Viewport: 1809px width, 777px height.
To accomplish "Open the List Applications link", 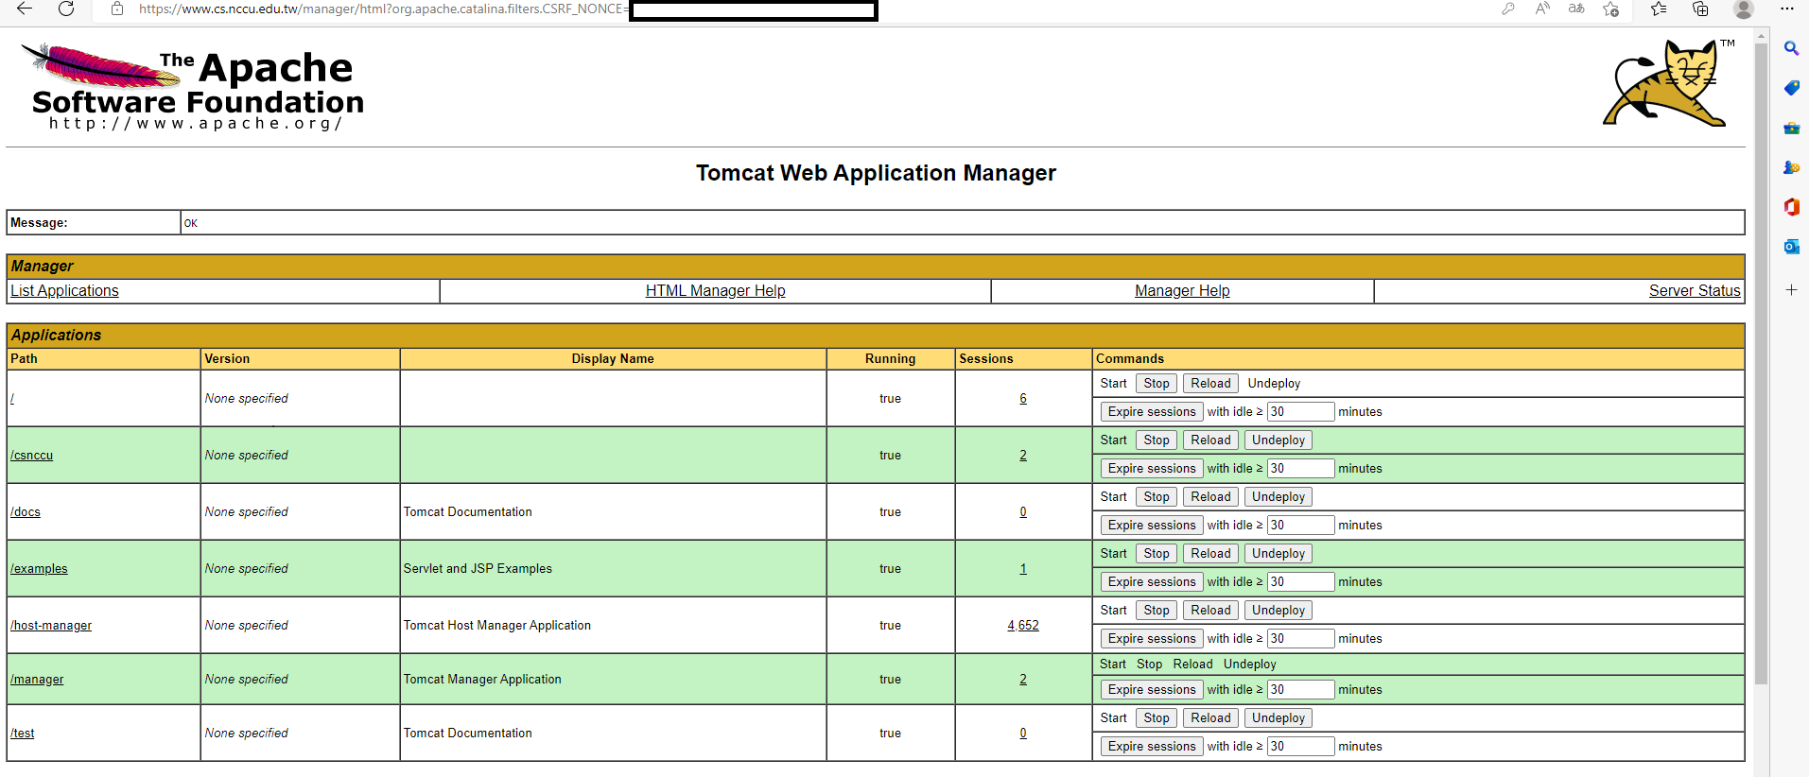I will (64, 291).
